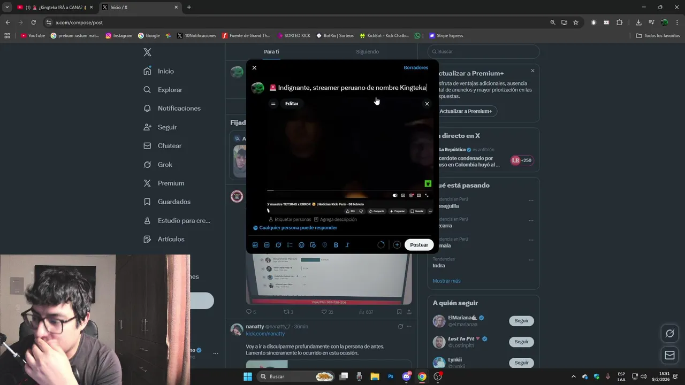The height and width of the screenshot is (385, 685).
Task: Remove the attached media from post
Action: point(427,104)
